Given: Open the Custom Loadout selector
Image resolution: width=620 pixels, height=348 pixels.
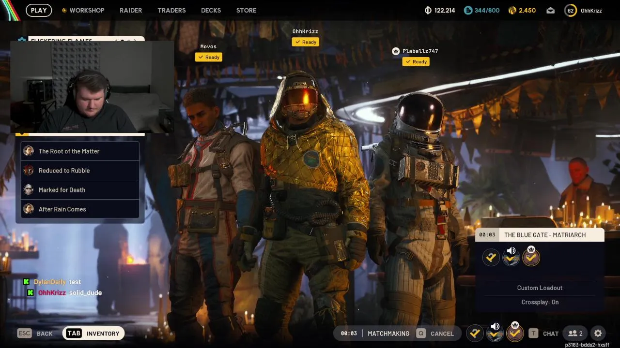Looking at the screenshot, I should pyautogui.click(x=540, y=288).
